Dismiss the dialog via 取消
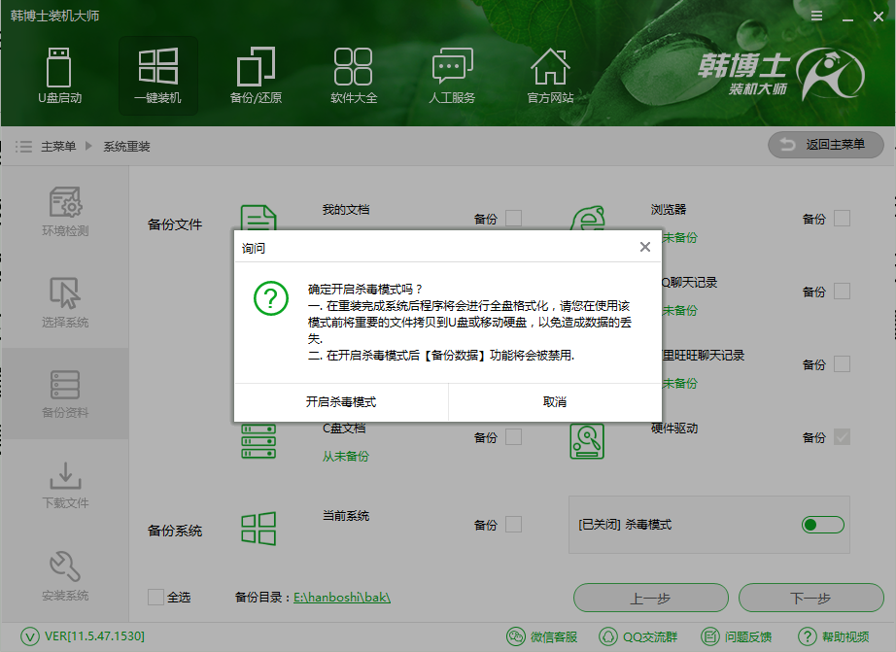The width and height of the screenshot is (896, 652). click(555, 401)
